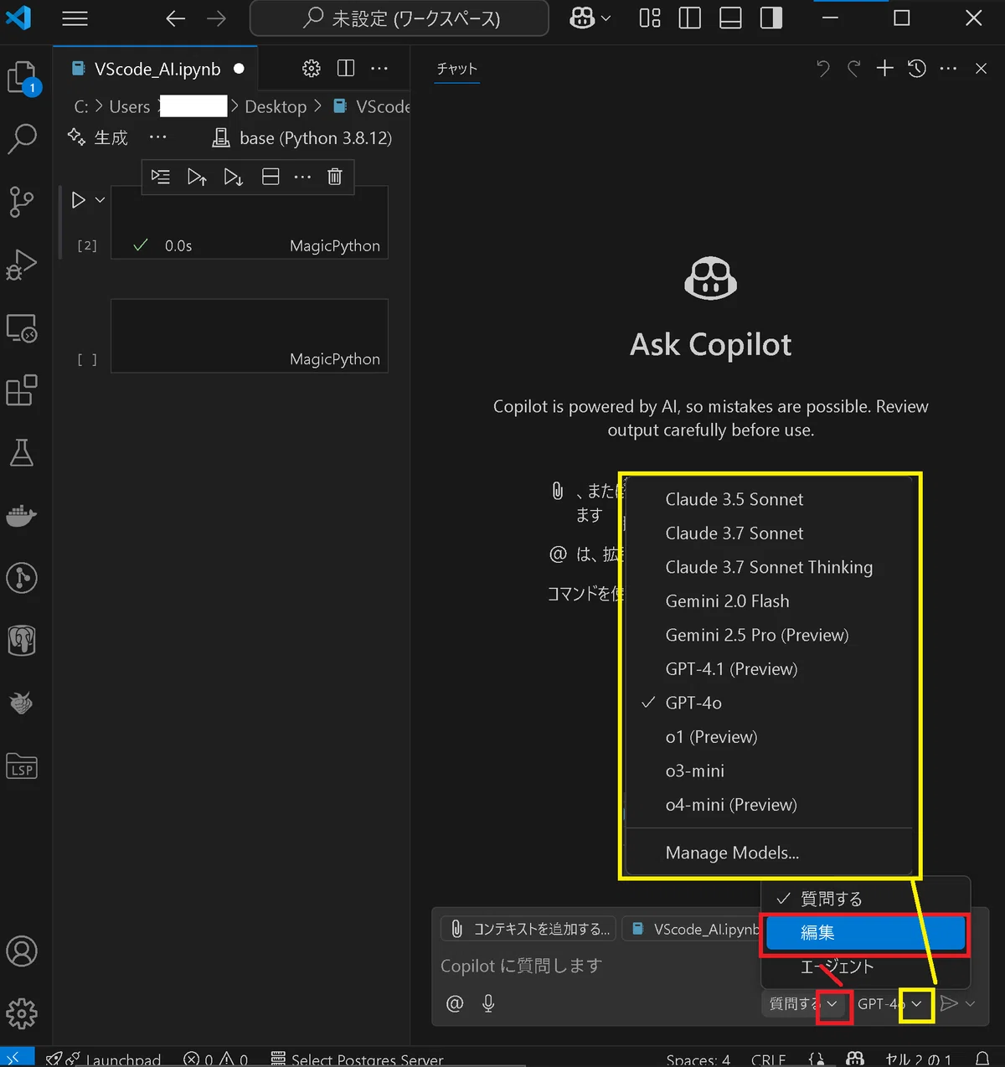1005x1067 pixels.
Task: Click the microphone voice input icon
Action: [x=488, y=1003]
